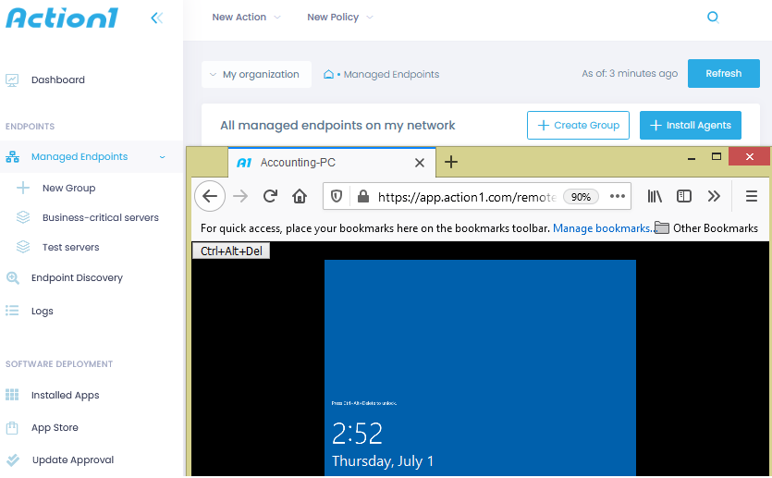Show more tools overflow chevron
Screen dimensions: 772x478
point(714,196)
